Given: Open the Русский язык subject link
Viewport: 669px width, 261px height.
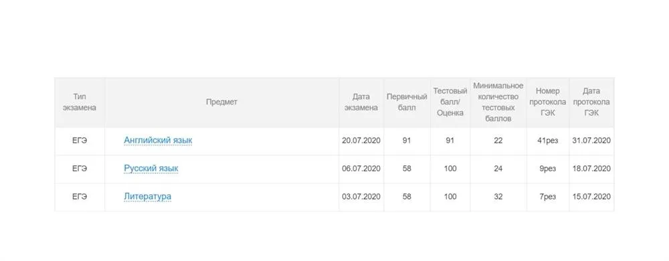Looking at the screenshot, I should [151, 169].
